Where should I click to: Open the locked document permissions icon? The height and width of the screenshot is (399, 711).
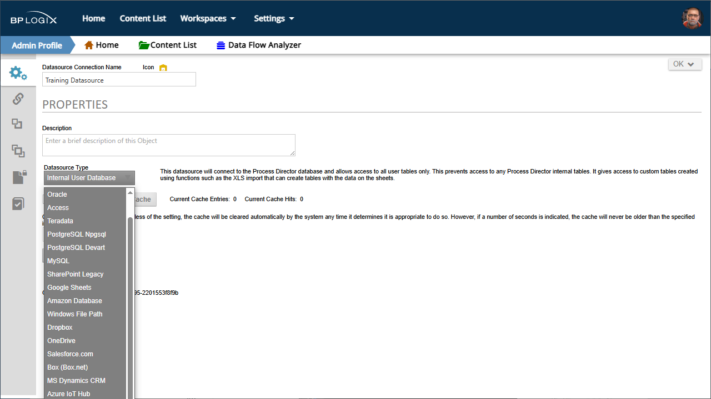[x=18, y=177]
